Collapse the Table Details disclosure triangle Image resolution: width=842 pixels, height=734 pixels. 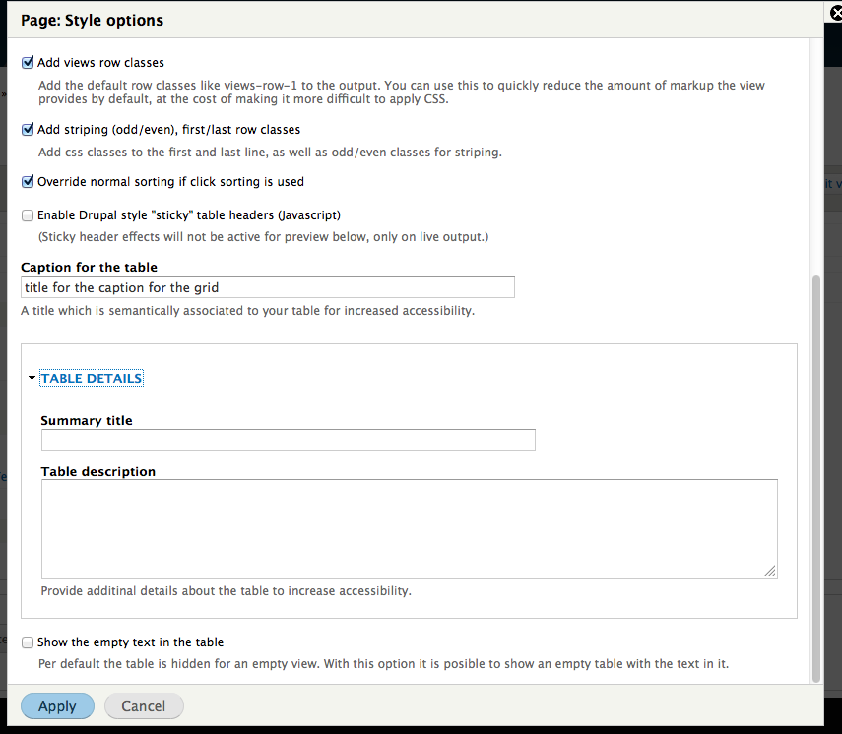(x=32, y=378)
